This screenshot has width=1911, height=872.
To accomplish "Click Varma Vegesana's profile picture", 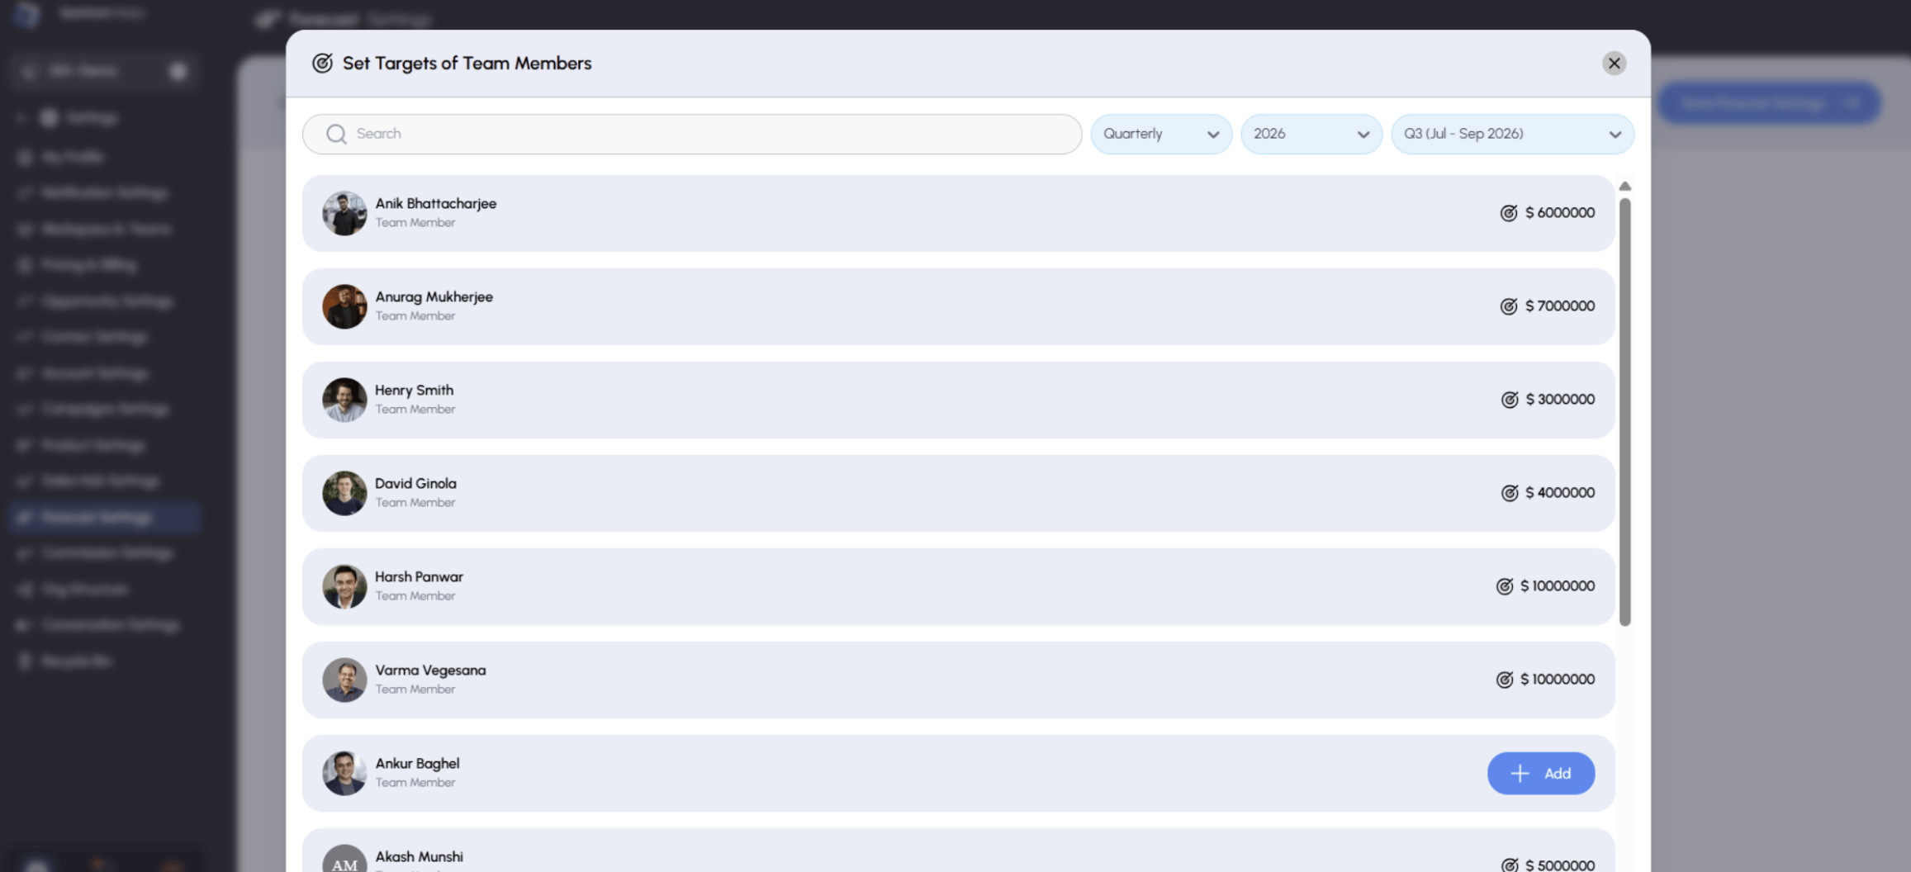I will click(x=344, y=680).
